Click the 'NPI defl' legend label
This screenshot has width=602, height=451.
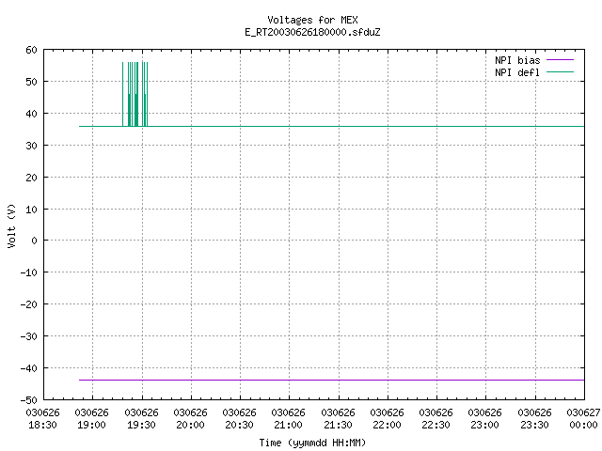point(517,72)
